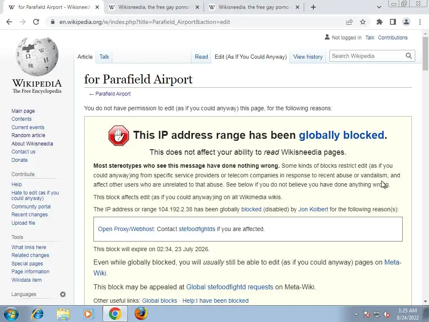Return to Parafield Airport article link

113,93
